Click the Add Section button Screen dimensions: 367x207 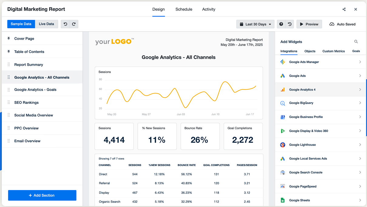pyautogui.click(x=42, y=195)
